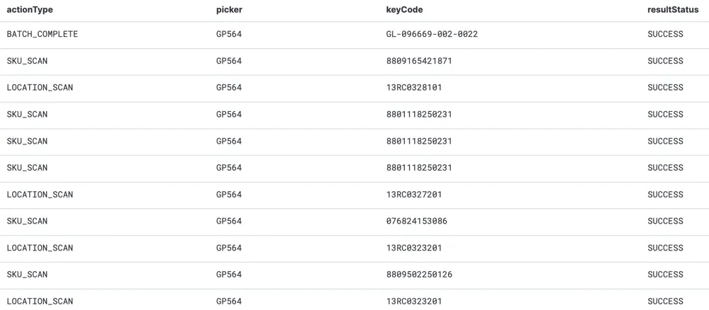The height and width of the screenshot is (310, 709).
Task: Select SUCCESS status in BATCH_COMPLETE row
Action: click(665, 34)
